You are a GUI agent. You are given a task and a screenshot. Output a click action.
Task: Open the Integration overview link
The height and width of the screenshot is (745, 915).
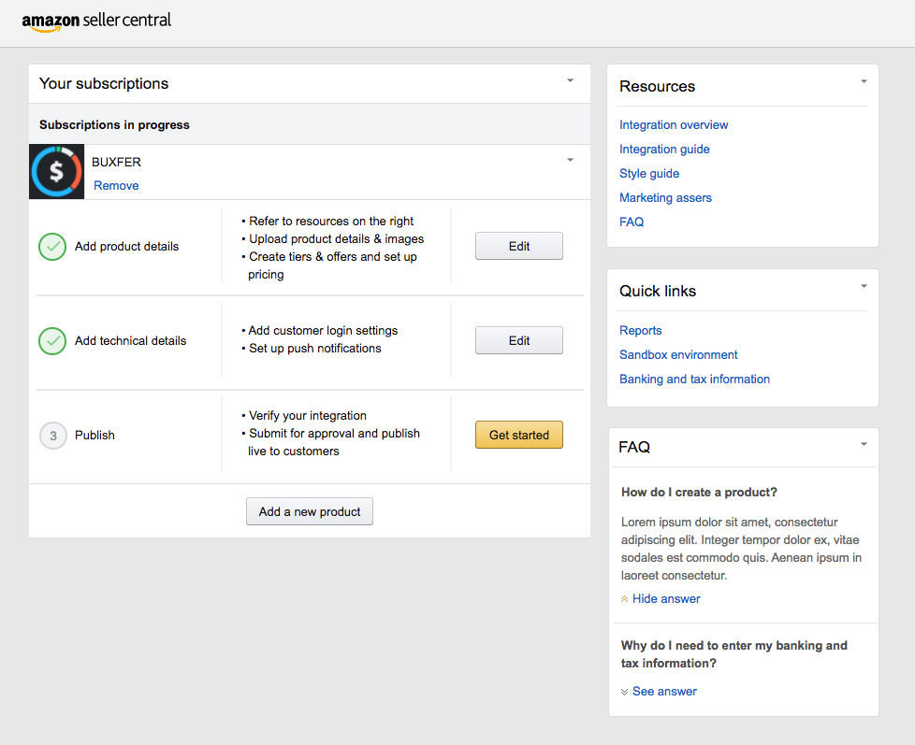[674, 124]
